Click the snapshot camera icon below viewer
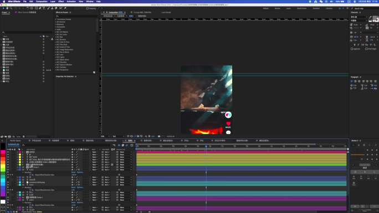Image resolution: width=379 pixels, height=213 pixels. tap(159, 136)
